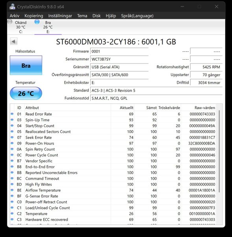Open the Arkiv menu
The image size is (232, 237).
15,16
